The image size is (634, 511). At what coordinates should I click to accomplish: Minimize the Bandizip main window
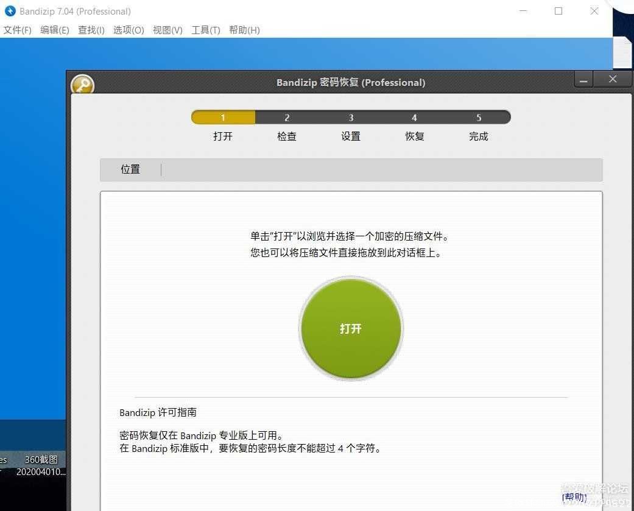click(x=523, y=11)
